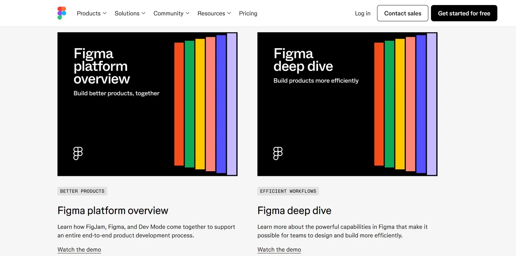Click the Log in link
Image resolution: width=516 pixels, height=256 pixels.
[363, 13]
